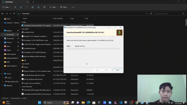Open Videos in the navigation pane
187x105 pixels.
(x=8, y=50)
